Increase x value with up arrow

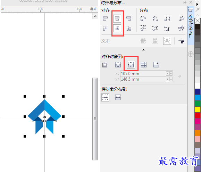(171, 74)
